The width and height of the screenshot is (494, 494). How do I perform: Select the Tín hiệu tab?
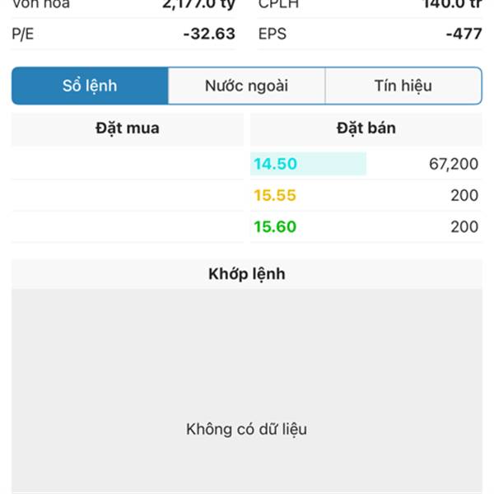click(x=403, y=86)
